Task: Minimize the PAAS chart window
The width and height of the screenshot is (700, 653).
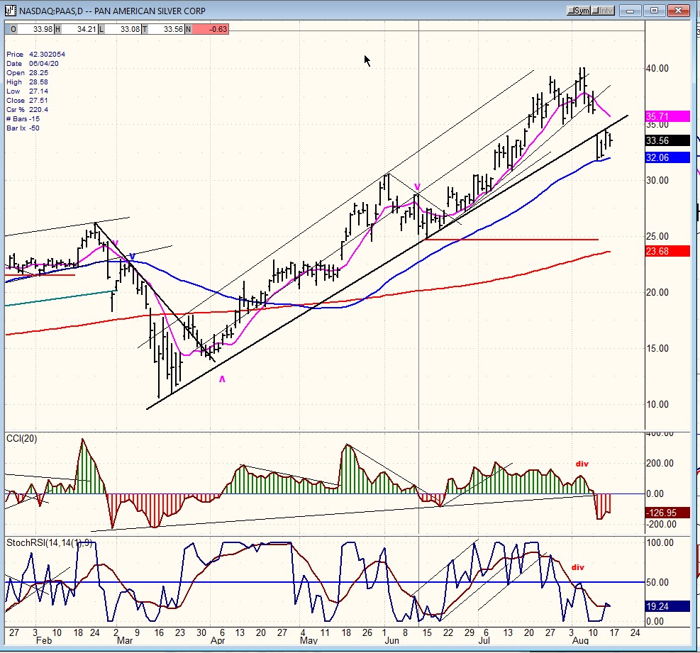Action: (631, 11)
